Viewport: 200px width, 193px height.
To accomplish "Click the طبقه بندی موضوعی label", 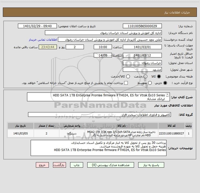I will [x=179, y=76].
